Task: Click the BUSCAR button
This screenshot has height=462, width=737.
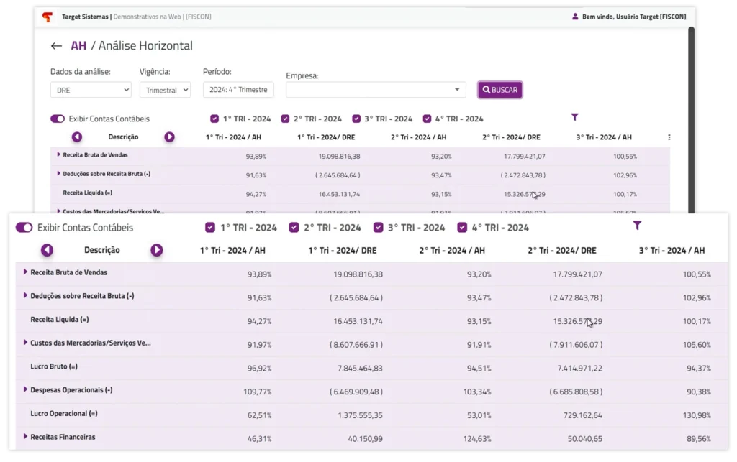Action: [x=499, y=89]
